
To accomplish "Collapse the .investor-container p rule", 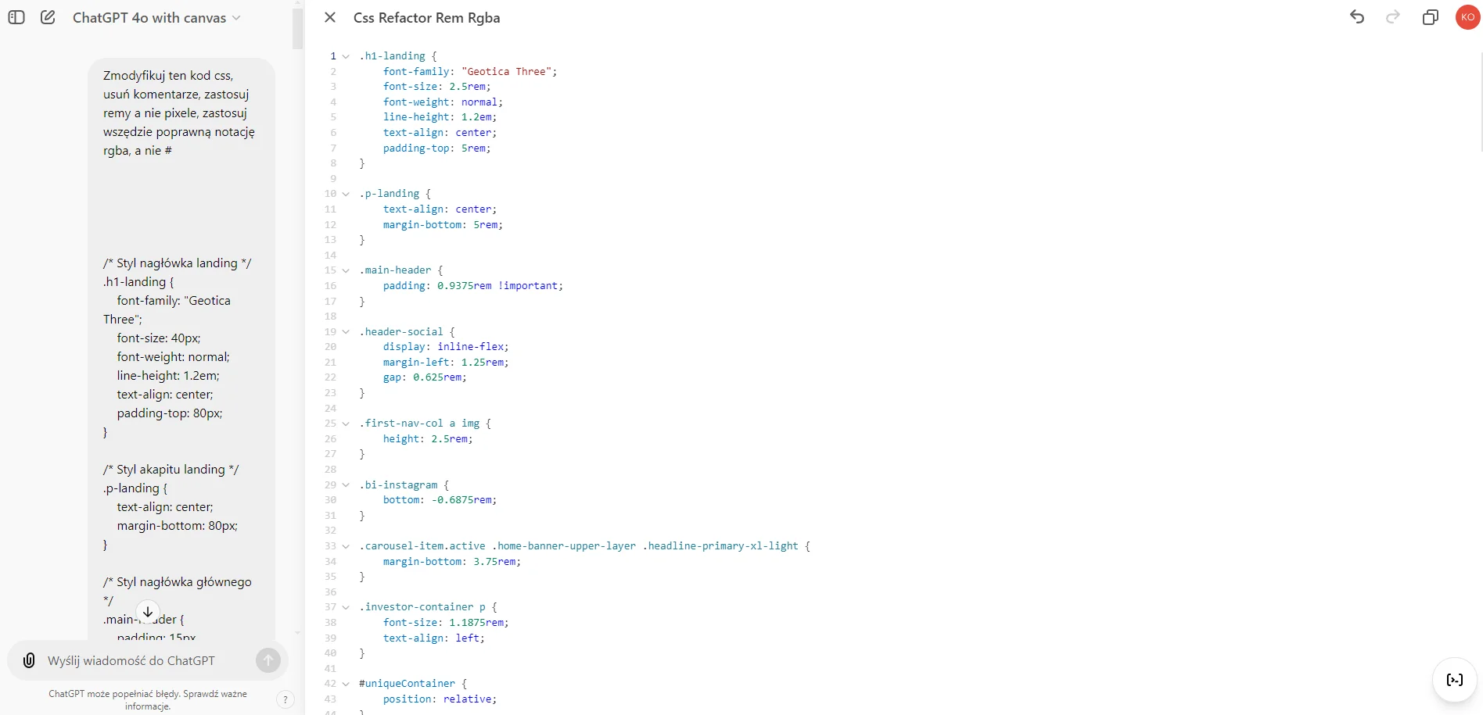I will (346, 607).
